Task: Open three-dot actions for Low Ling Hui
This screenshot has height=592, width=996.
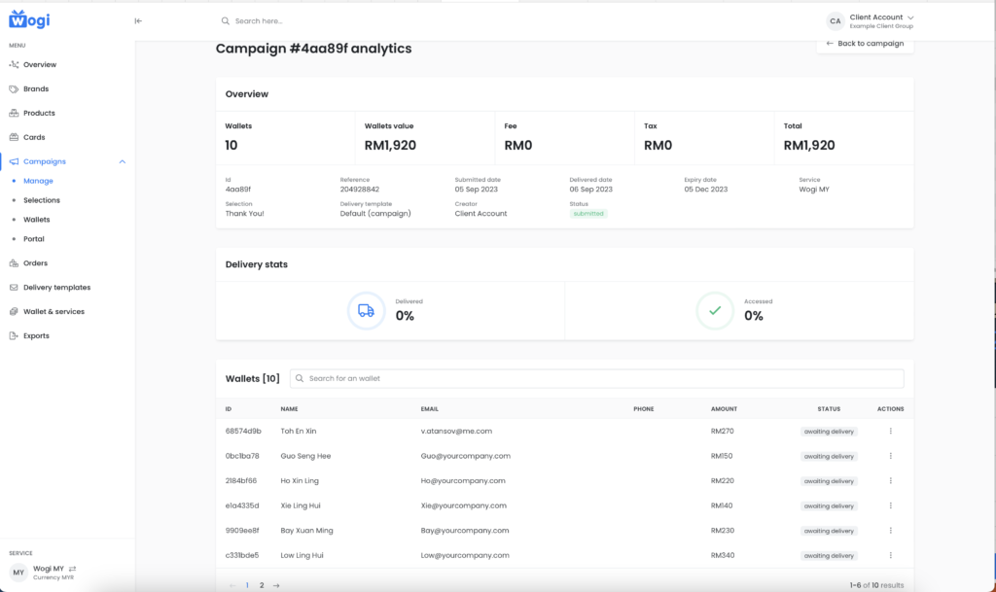Action: tap(890, 555)
